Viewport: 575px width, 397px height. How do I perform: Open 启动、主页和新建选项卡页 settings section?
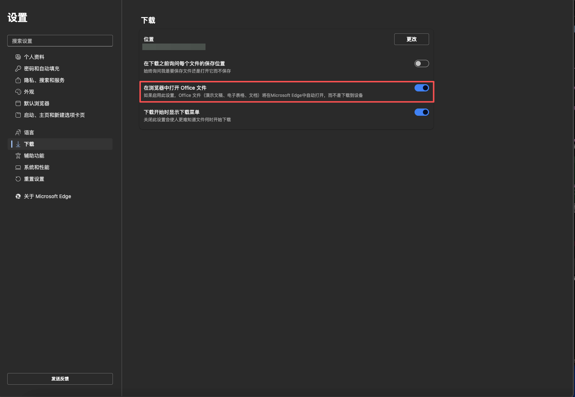tap(54, 115)
